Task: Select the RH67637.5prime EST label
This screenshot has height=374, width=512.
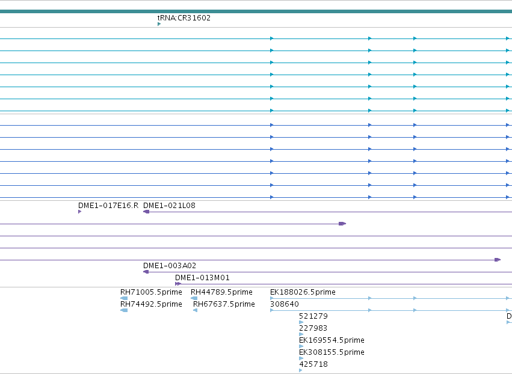Action: click(224, 304)
